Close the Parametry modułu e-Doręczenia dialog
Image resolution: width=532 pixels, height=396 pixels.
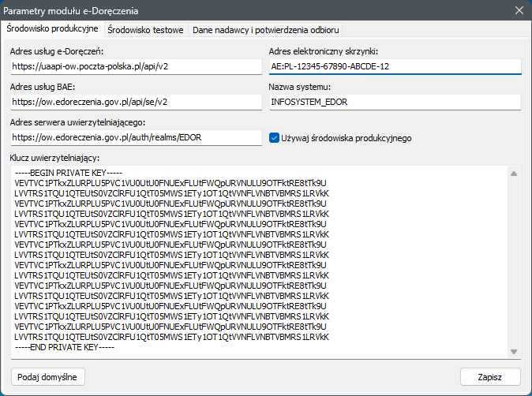point(519,9)
